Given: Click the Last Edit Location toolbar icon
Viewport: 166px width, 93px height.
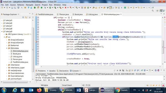Looking at the screenshot, I should [139, 8].
